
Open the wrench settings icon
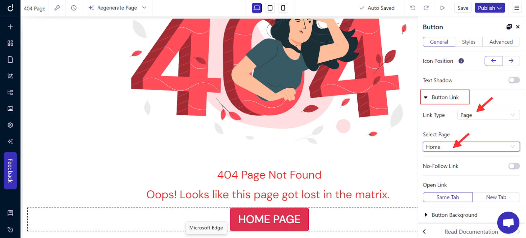point(57,8)
